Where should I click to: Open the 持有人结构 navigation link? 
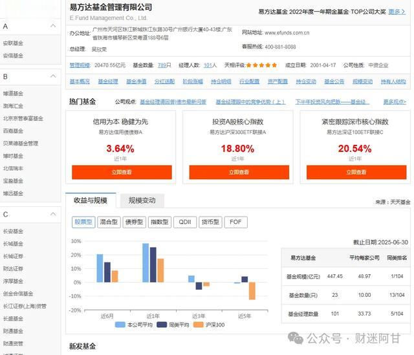click(x=393, y=81)
